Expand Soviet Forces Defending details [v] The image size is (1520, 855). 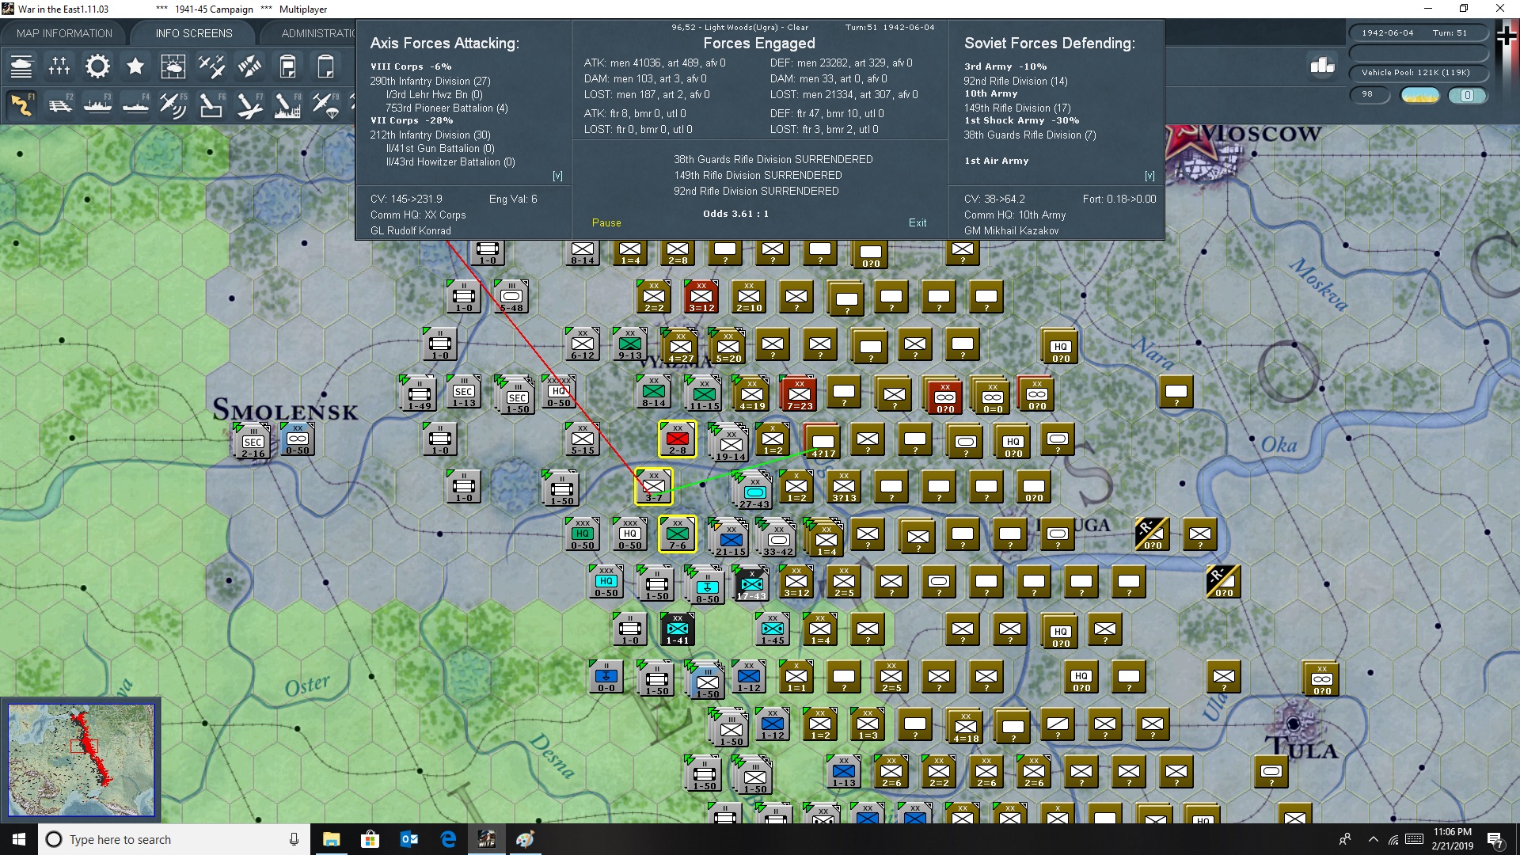[1149, 176]
